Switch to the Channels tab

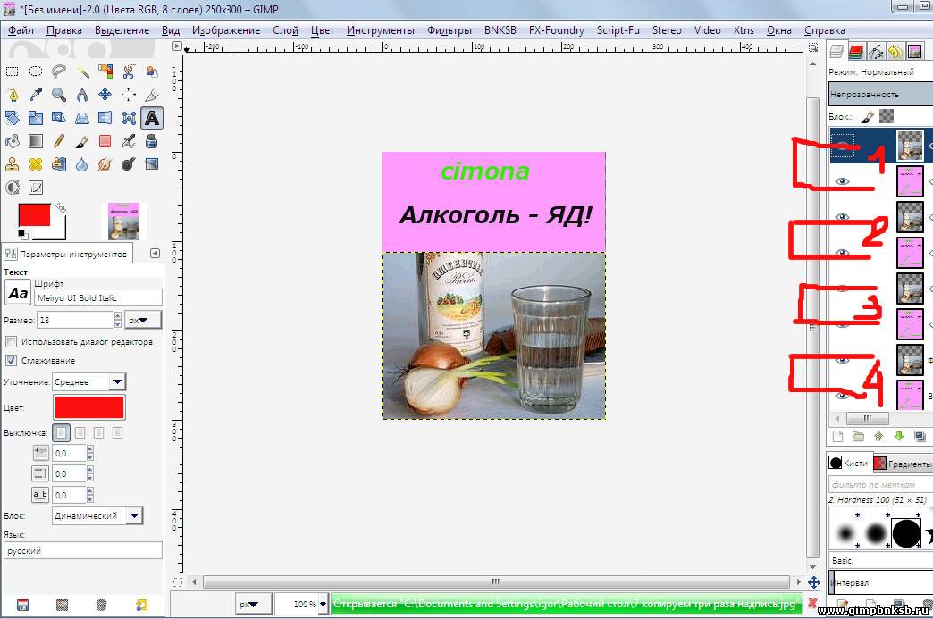[x=856, y=52]
